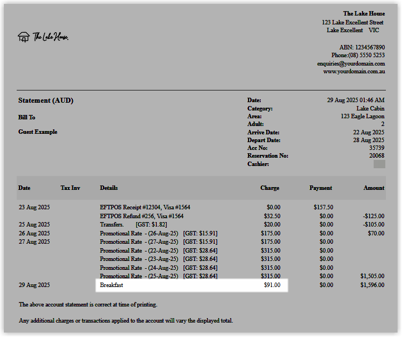Click the $32.50 refund charge
Screen dimensions: 402x337
tap(272, 216)
